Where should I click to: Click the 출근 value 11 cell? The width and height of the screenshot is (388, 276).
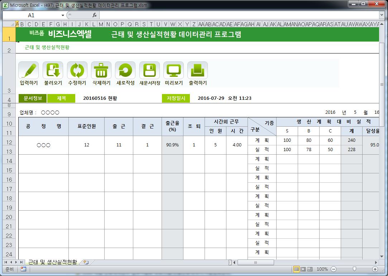[119, 145]
